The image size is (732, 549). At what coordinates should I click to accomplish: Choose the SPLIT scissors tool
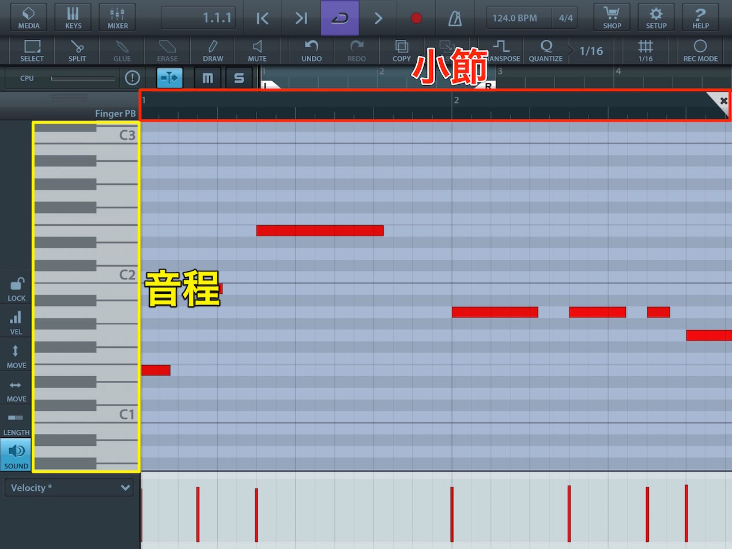(x=77, y=51)
